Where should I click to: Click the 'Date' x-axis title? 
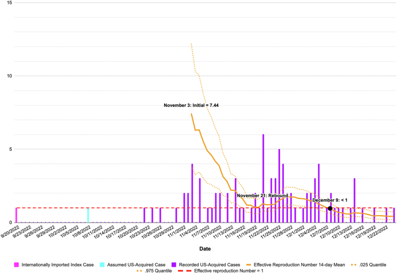[205, 248]
